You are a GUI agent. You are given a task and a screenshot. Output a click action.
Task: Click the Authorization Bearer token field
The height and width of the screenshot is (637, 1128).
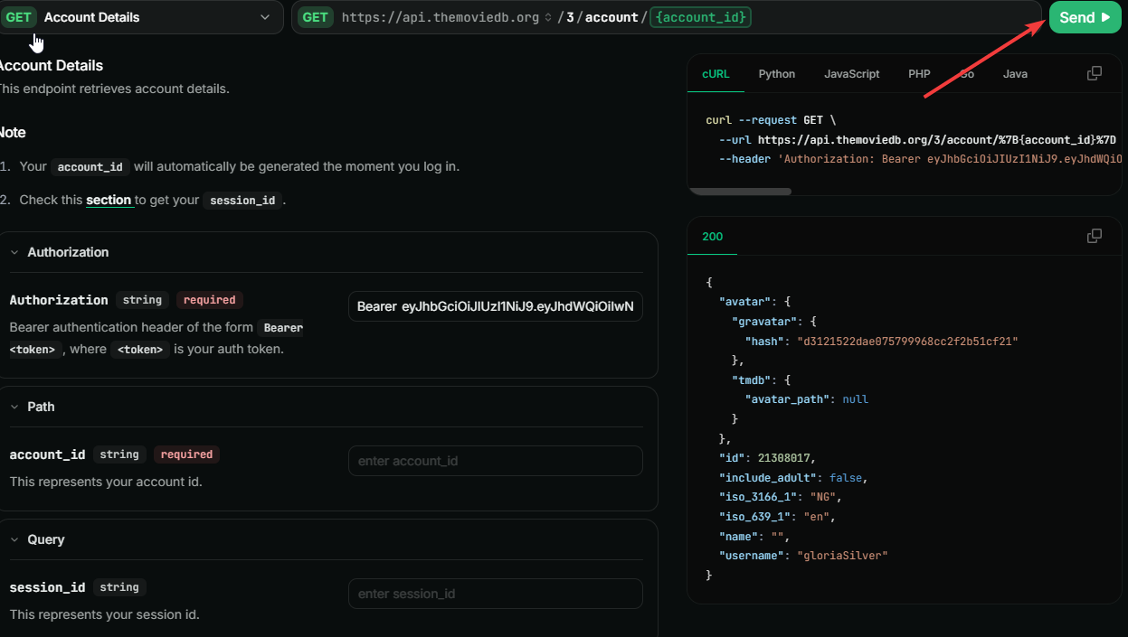(495, 306)
